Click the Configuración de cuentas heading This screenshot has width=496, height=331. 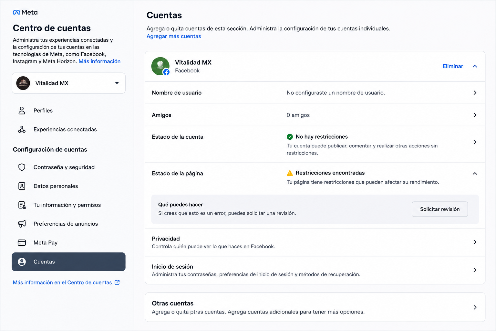click(x=50, y=149)
